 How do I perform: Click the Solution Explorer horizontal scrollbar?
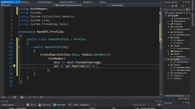(175, 96)
